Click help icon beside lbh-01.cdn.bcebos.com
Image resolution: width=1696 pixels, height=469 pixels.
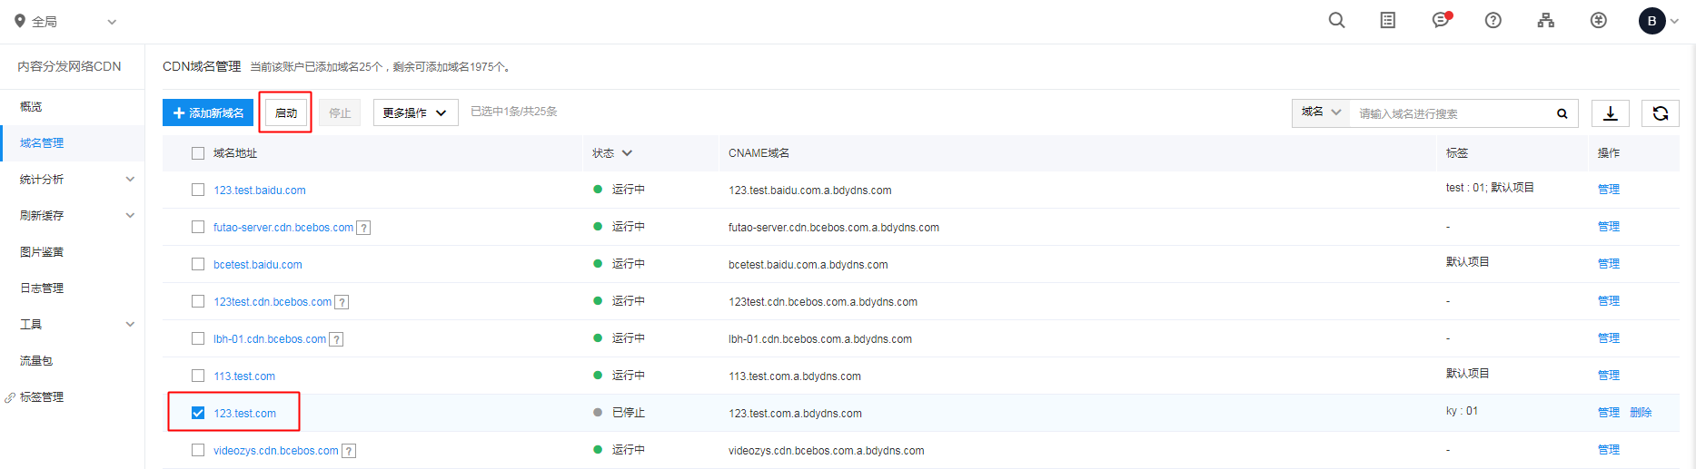(x=336, y=339)
